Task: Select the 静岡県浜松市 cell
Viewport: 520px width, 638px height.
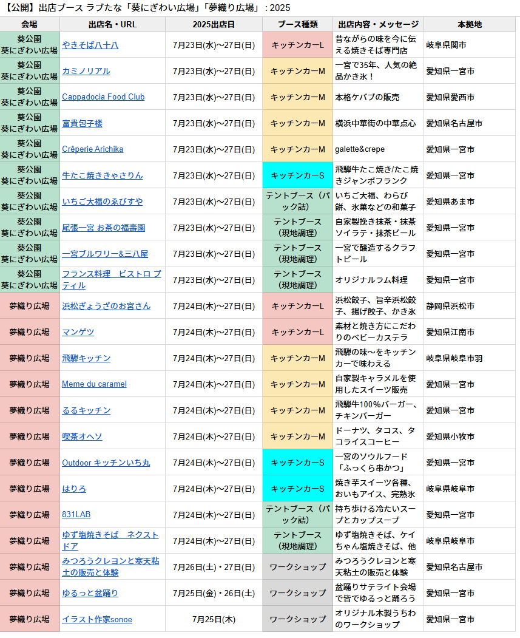Action: 470,306
